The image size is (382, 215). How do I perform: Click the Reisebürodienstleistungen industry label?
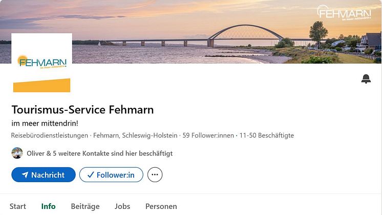click(49, 135)
